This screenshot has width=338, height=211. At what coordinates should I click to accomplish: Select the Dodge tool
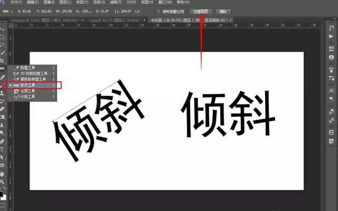[x=2, y=133]
